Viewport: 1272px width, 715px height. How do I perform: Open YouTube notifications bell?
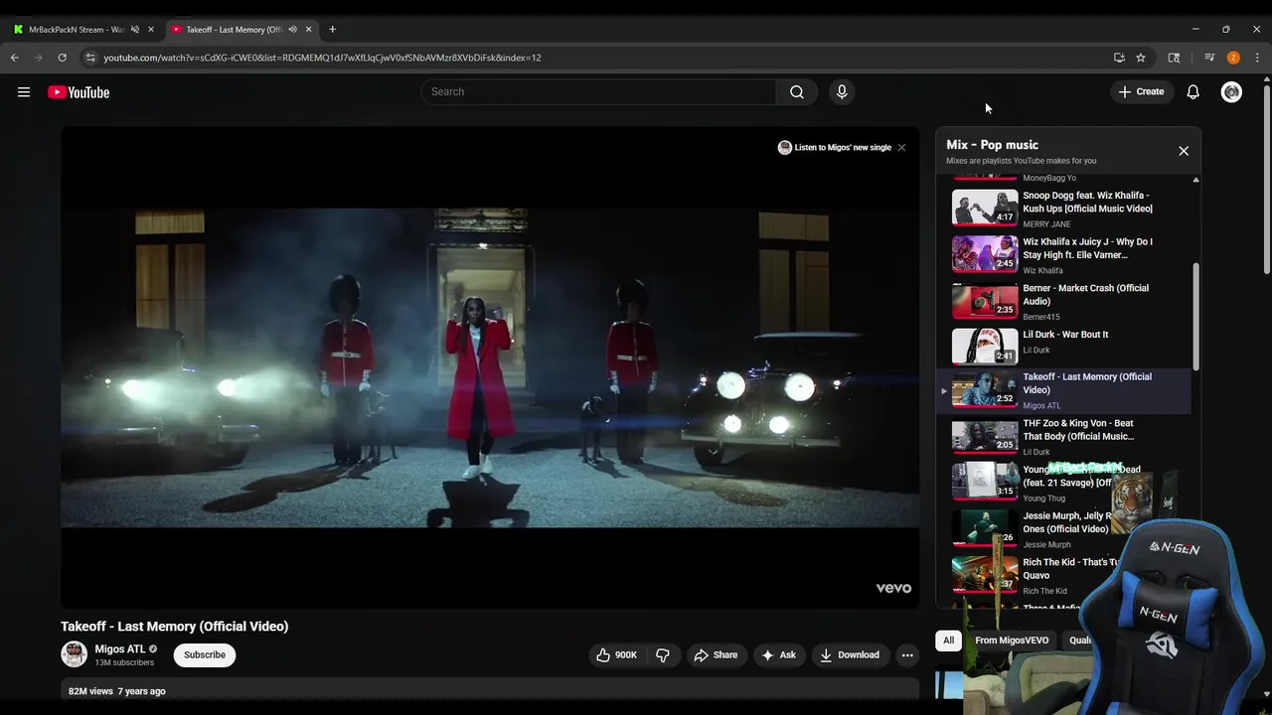point(1193,92)
